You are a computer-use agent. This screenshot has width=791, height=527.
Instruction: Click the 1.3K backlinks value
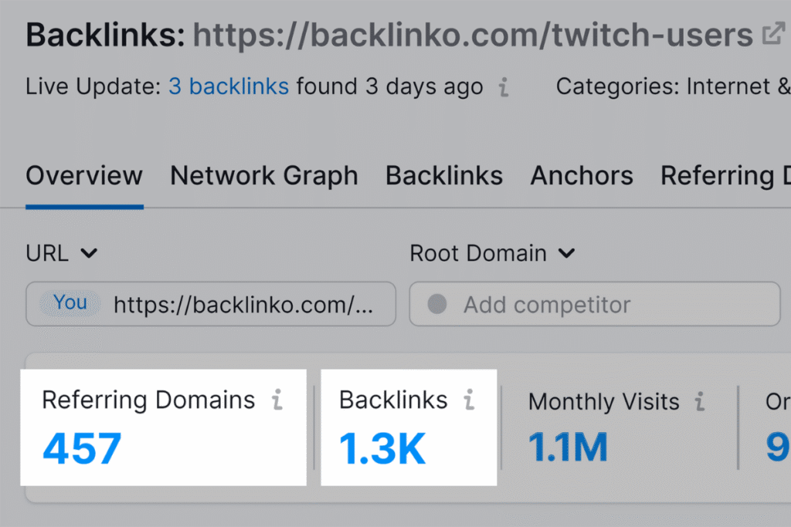pos(382,449)
